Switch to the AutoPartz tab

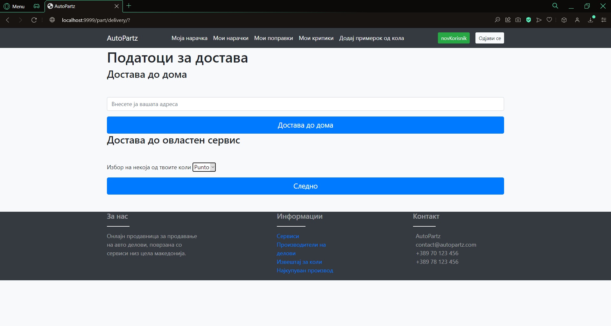(x=80, y=6)
